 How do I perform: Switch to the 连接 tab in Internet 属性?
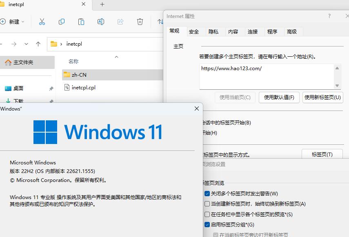(x=253, y=32)
